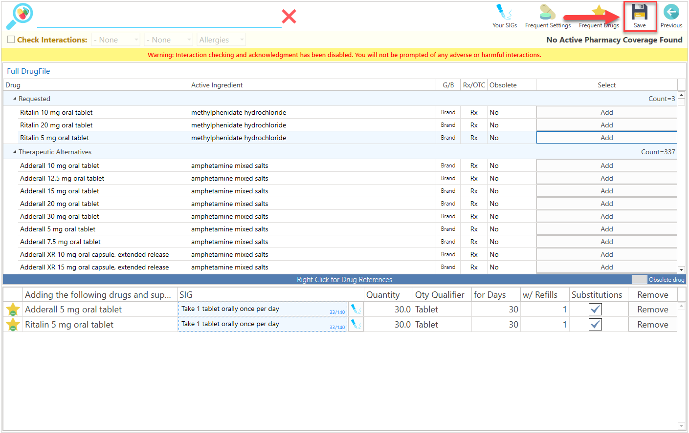Click Tablet qualifier for Adderall 5 mg
Image resolution: width=689 pixels, height=433 pixels.
(x=443, y=309)
